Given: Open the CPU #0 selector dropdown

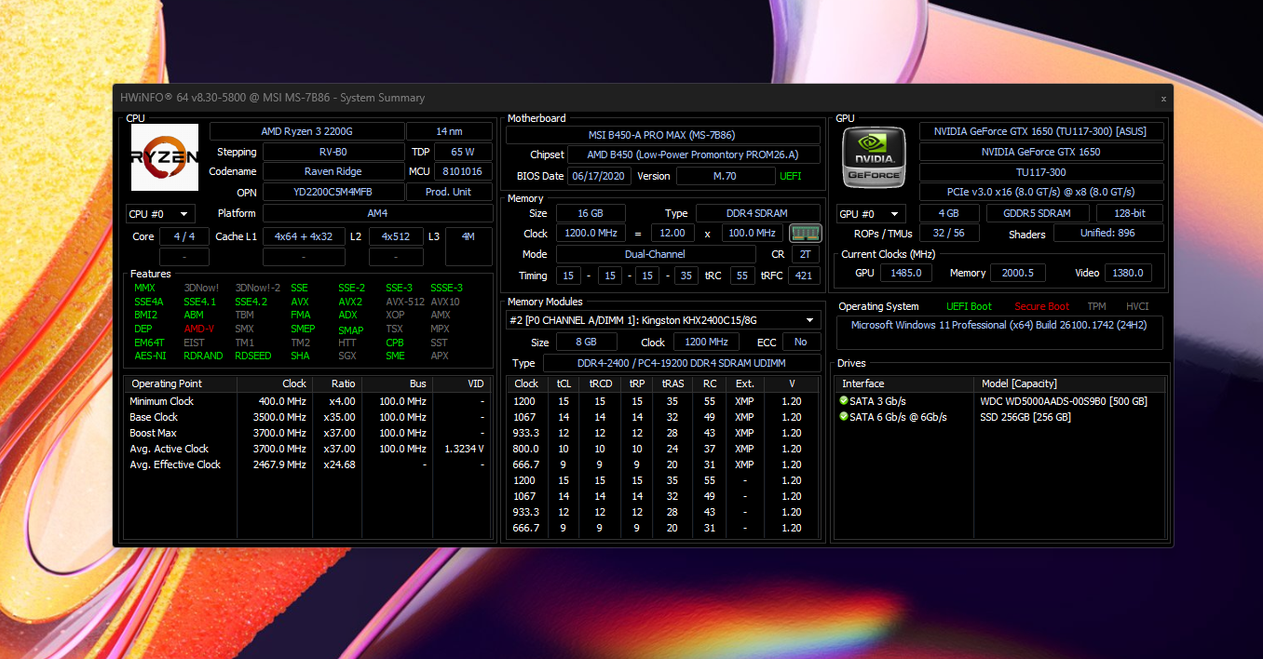Looking at the screenshot, I should click(161, 214).
